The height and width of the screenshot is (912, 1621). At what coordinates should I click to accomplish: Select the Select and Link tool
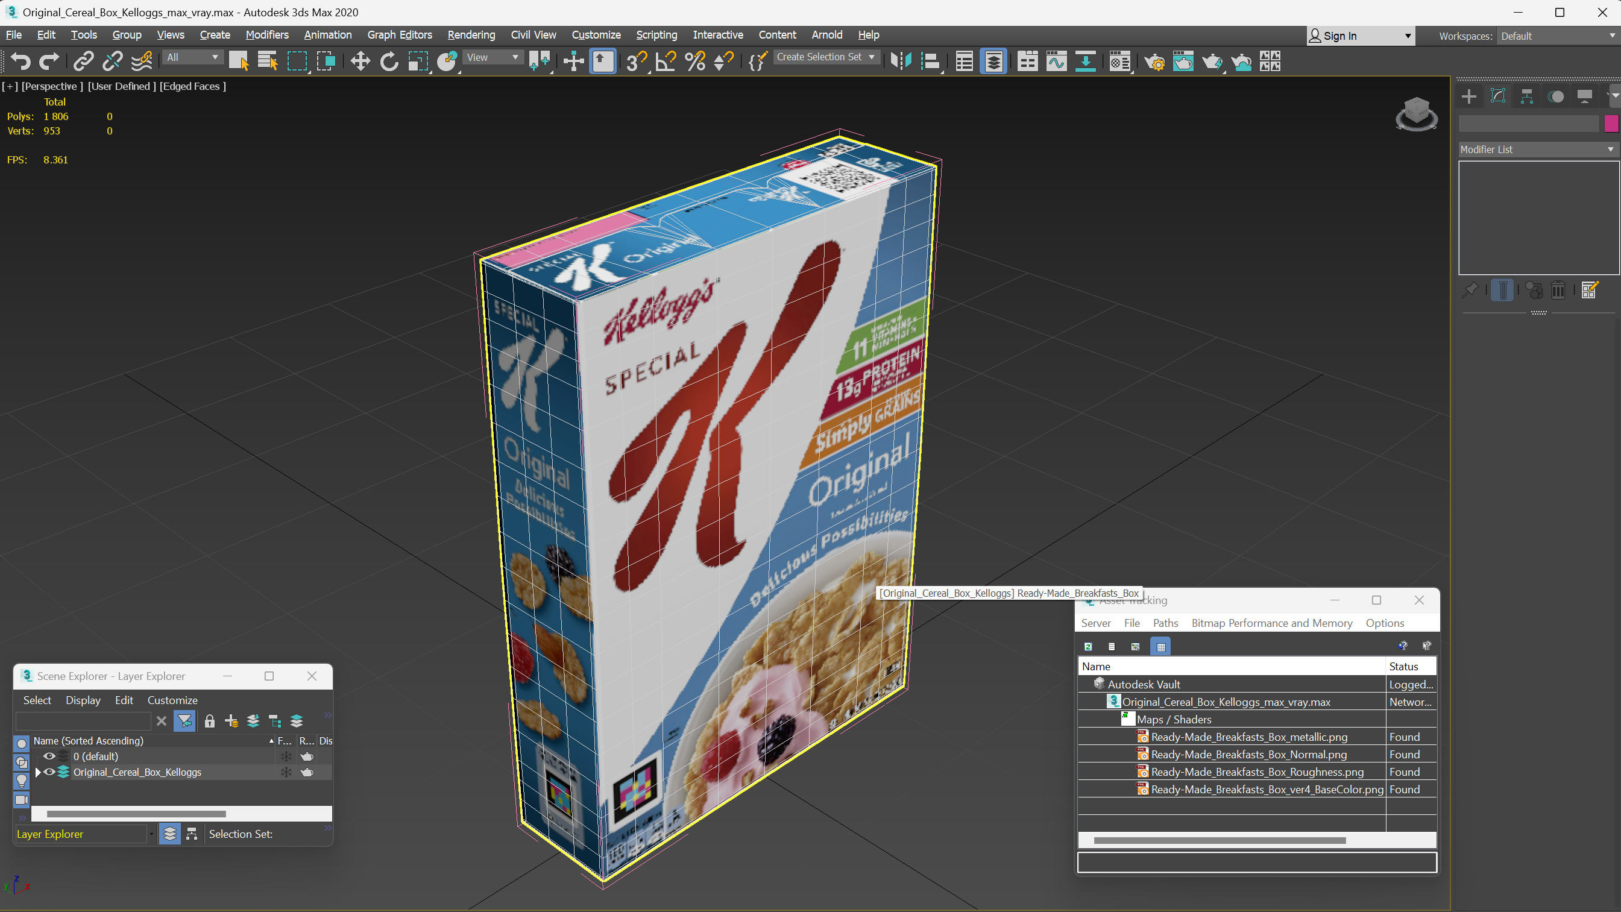(x=84, y=61)
